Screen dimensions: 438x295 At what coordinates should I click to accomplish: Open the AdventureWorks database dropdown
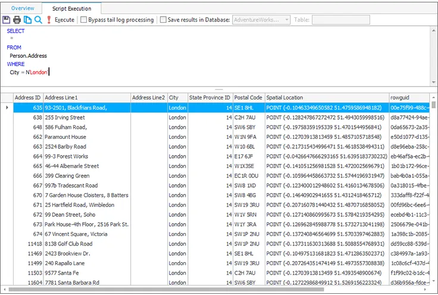point(261,20)
